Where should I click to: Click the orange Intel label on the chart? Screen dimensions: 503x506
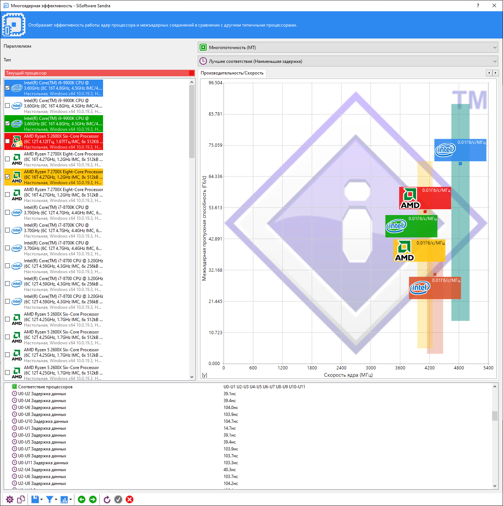coord(435,288)
